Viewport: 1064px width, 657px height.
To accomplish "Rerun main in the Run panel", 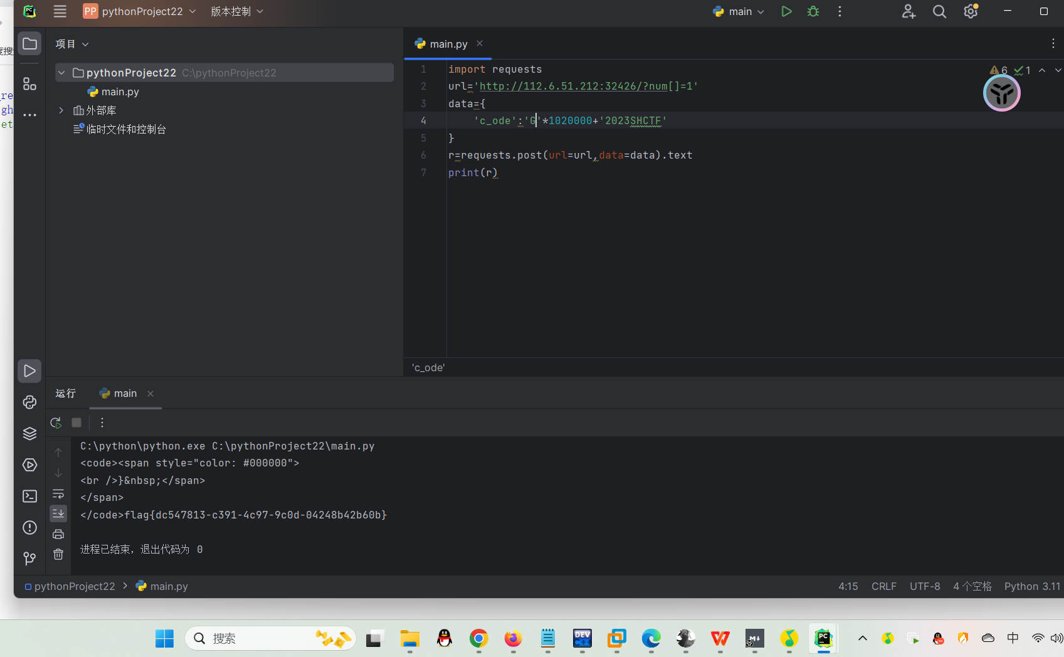I will (x=56, y=423).
